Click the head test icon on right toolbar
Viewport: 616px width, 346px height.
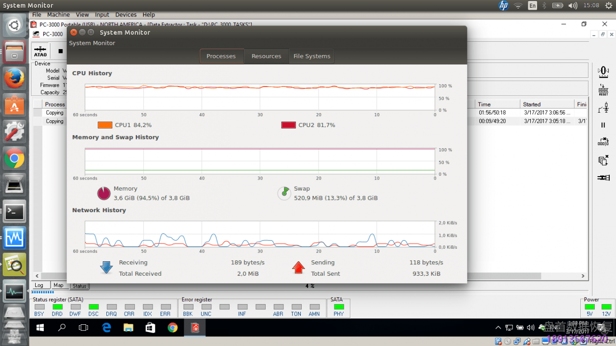[603, 108]
